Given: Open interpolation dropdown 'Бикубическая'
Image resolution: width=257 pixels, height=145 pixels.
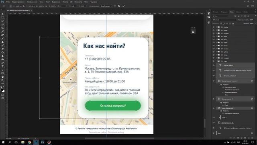Looking at the screenshot, I should [106, 6].
